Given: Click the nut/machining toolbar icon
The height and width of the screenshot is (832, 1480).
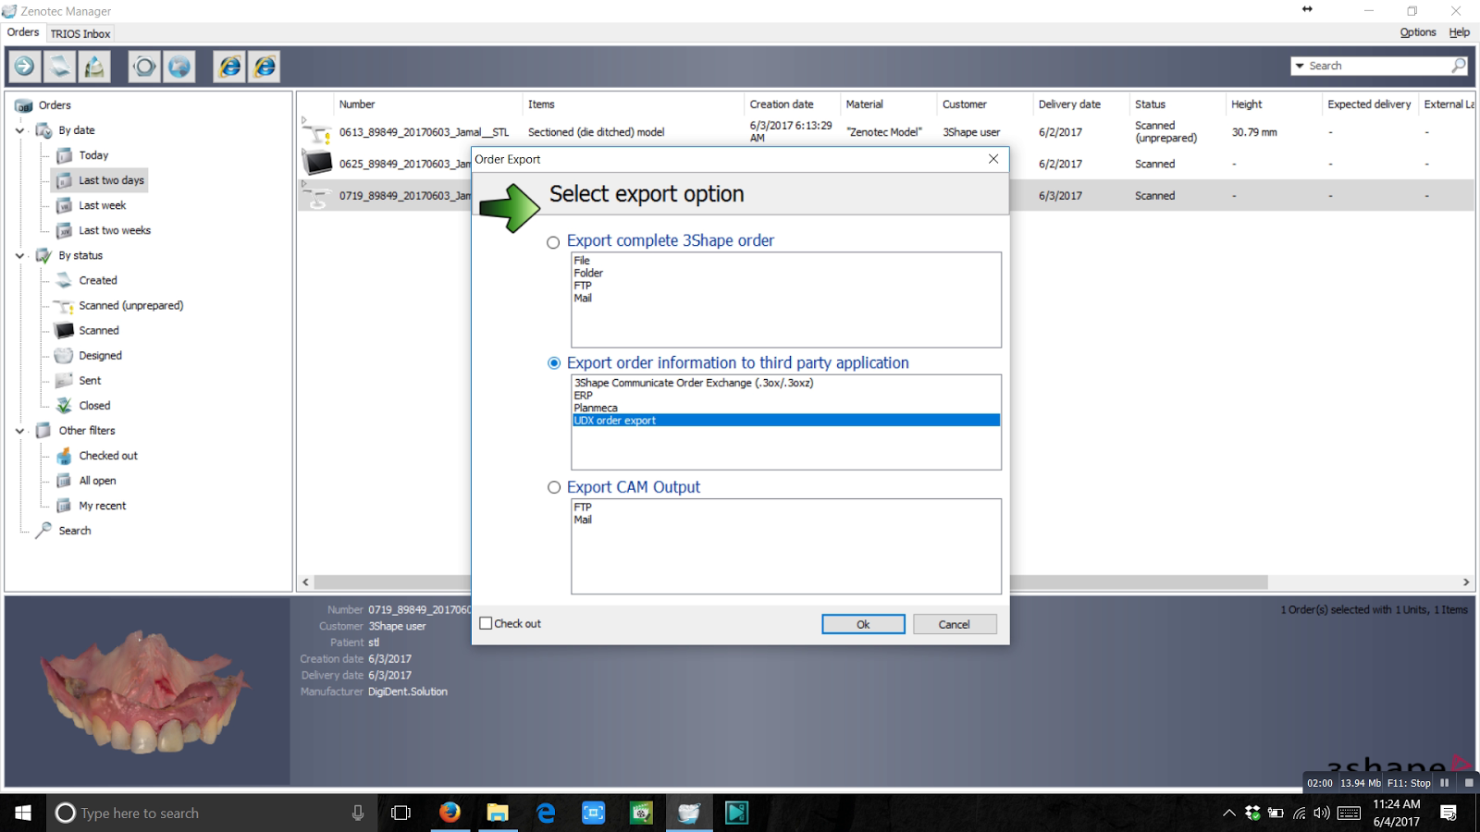Looking at the screenshot, I should [144, 66].
